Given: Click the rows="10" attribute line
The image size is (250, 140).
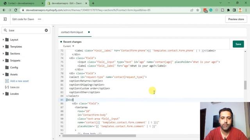Looking at the screenshot, I should click(x=84, y=111).
